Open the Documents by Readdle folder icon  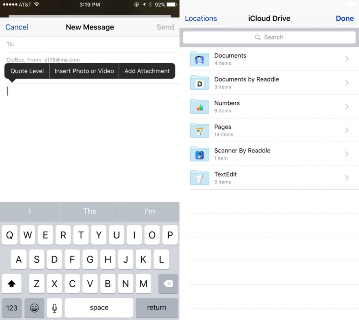click(x=199, y=83)
